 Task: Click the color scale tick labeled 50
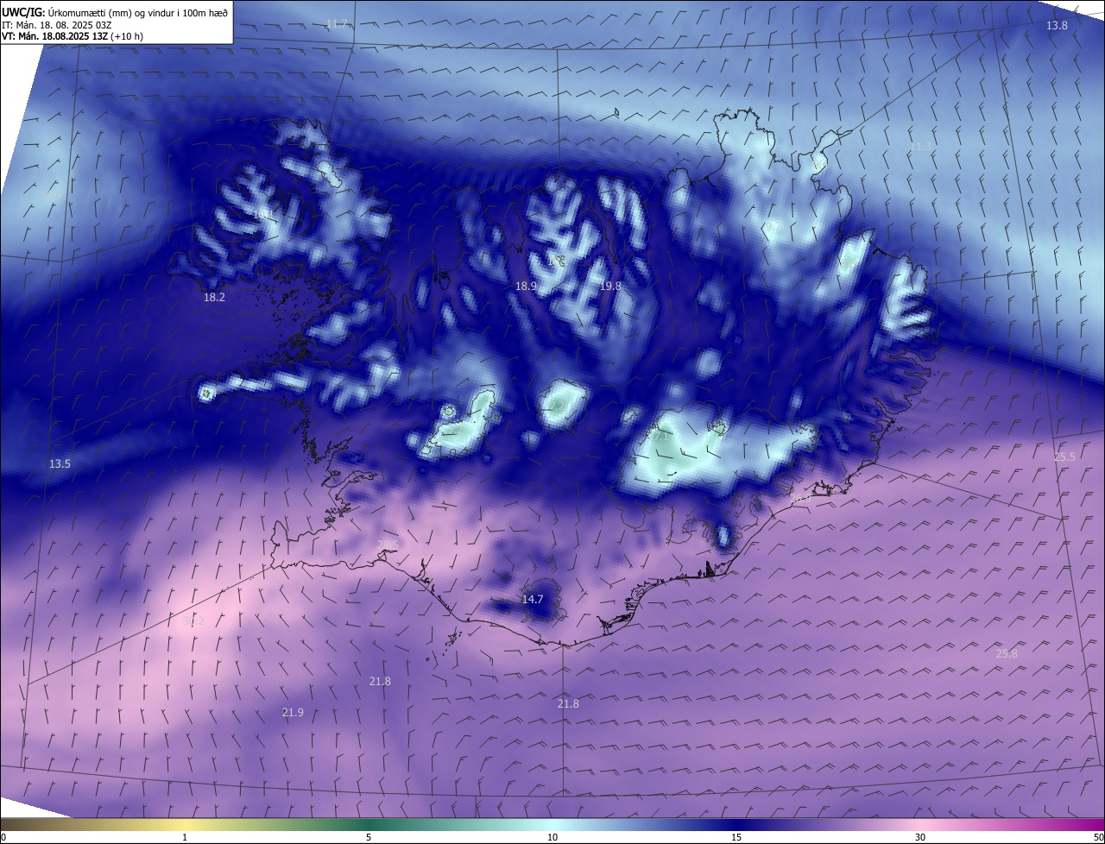tap(1099, 837)
